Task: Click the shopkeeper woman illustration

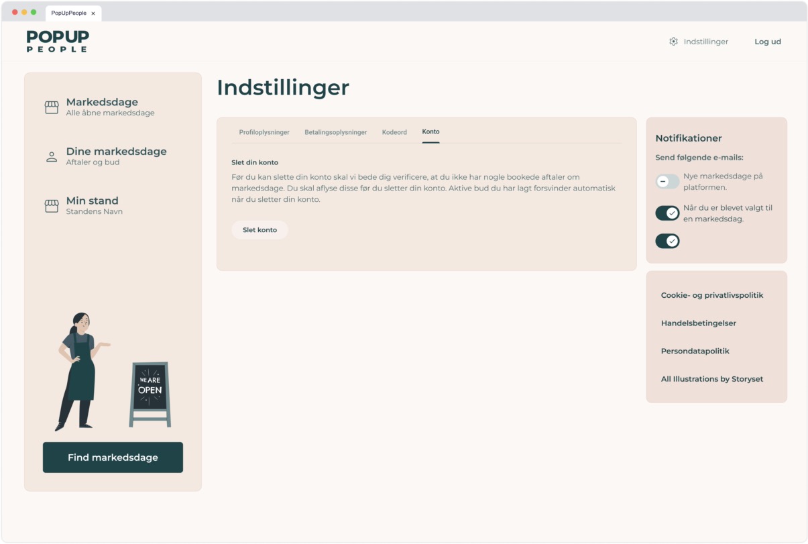Action: [x=79, y=370]
